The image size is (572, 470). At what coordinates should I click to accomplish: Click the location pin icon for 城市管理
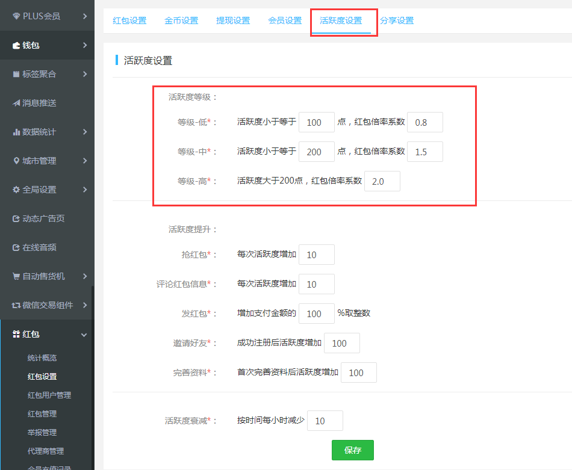[16, 161]
